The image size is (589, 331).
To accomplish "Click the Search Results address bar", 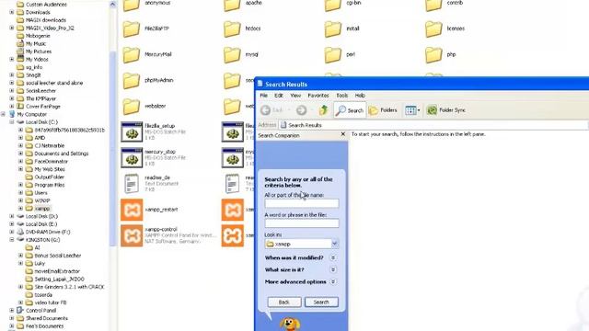I will coord(433,125).
